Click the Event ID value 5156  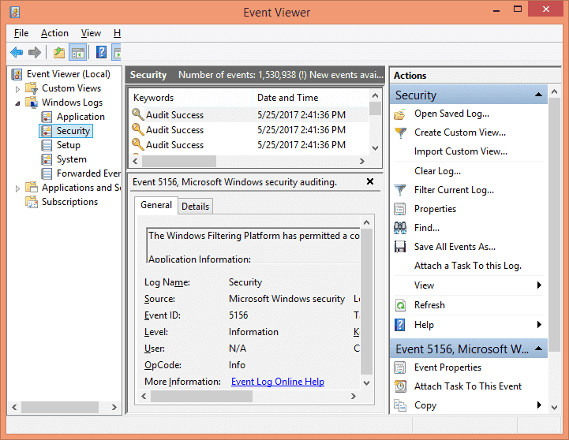[x=238, y=315]
